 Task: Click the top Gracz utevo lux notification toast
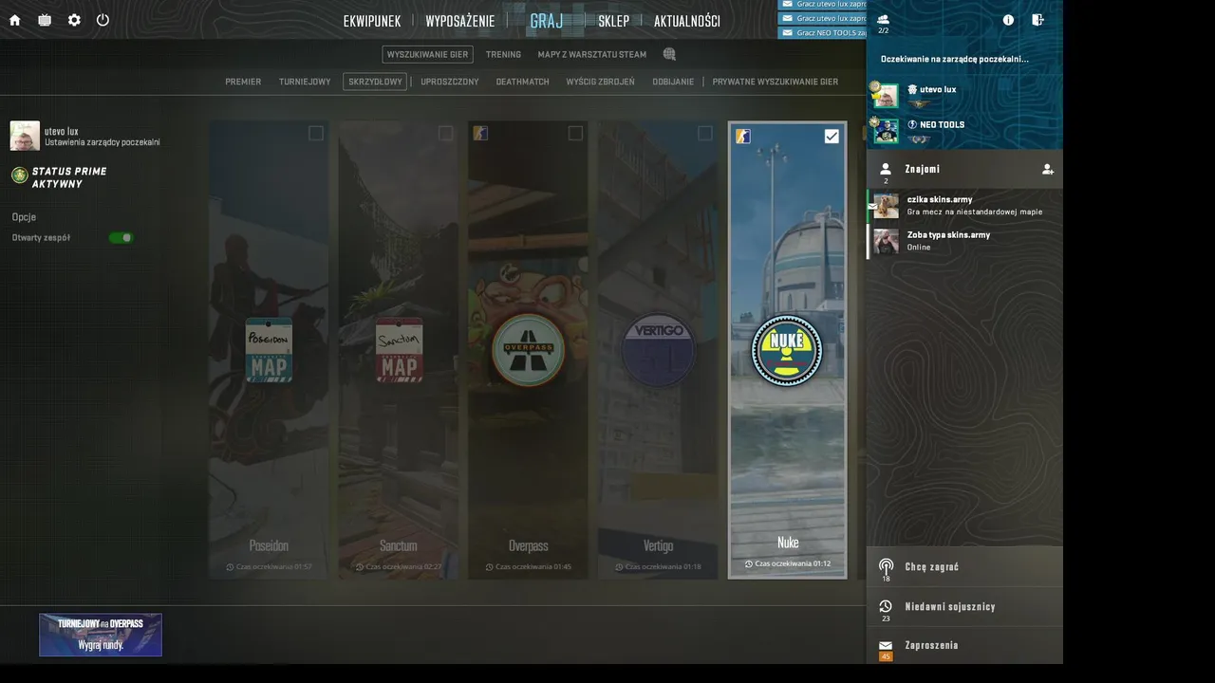click(x=822, y=5)
